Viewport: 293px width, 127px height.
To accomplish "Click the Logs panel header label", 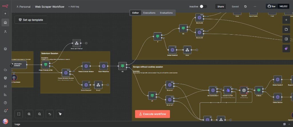I will [17, 124].
